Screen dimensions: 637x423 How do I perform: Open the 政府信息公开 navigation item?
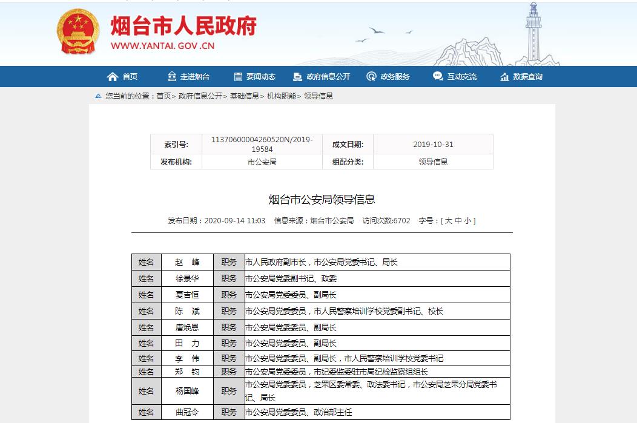click(328, 77)
